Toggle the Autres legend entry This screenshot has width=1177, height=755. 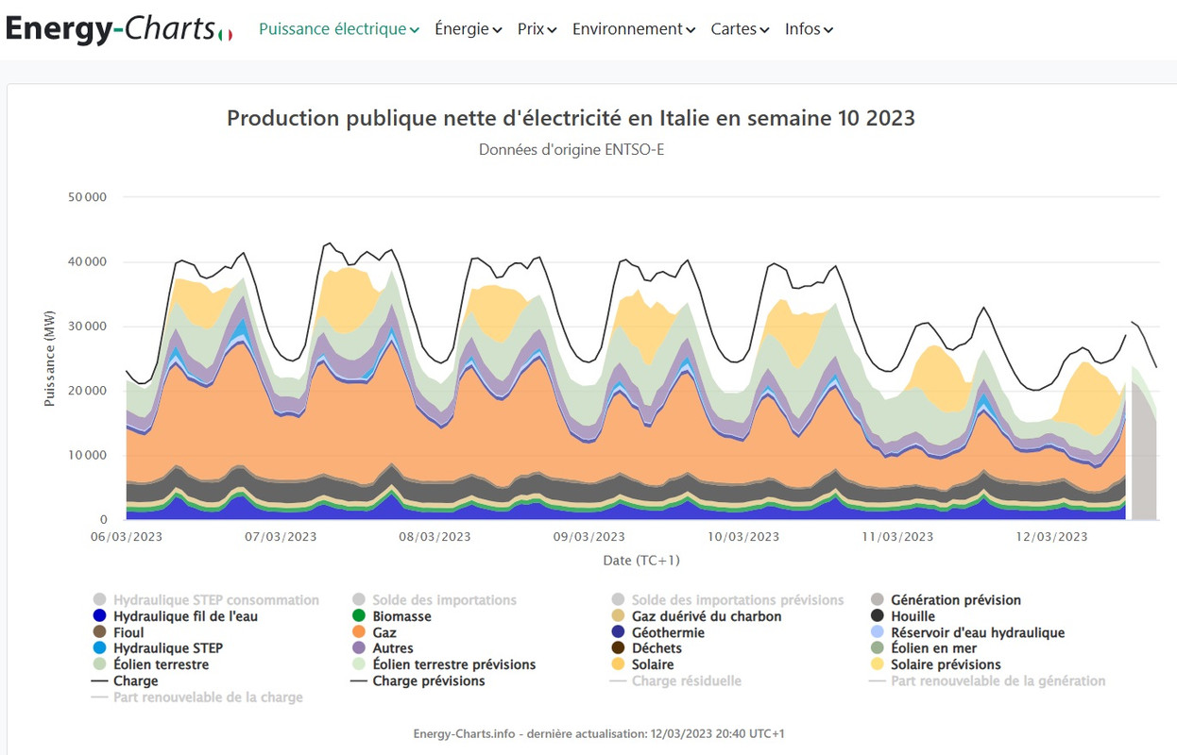383,648
